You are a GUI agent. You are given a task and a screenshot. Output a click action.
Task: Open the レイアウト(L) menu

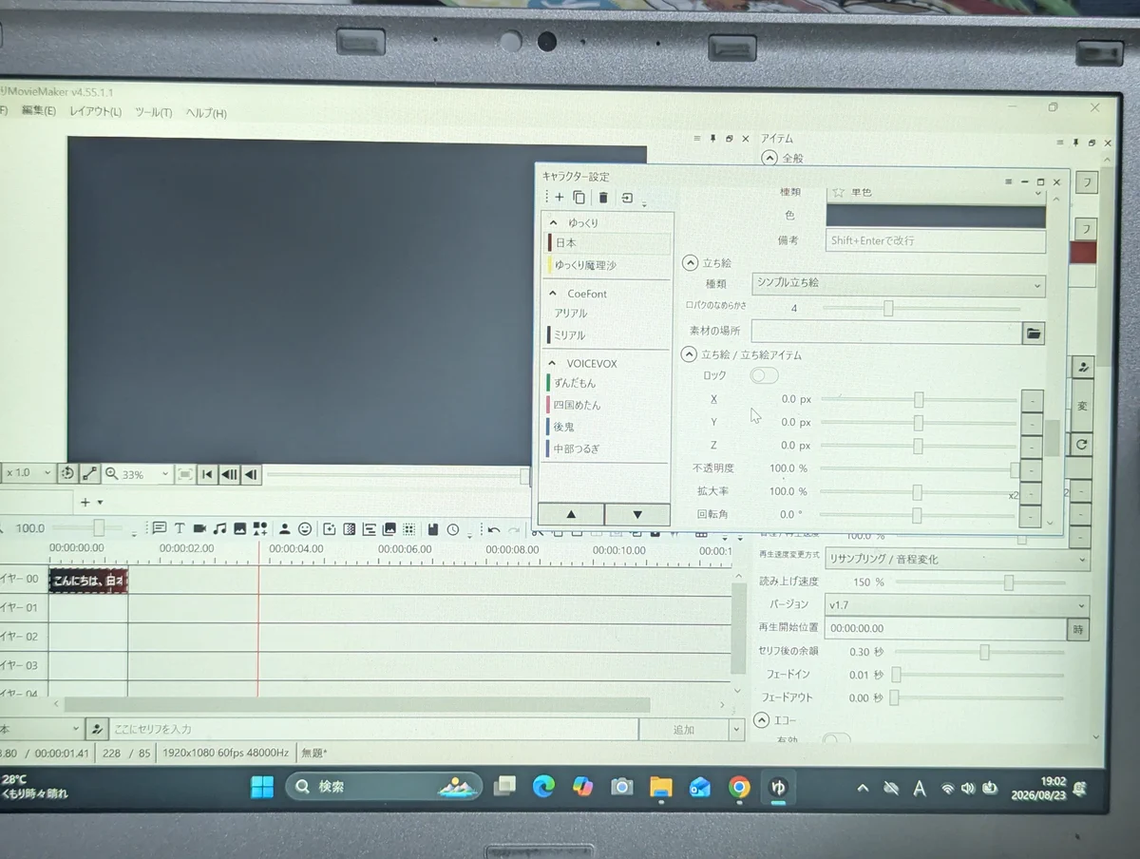pyautogui.click(x=95, y=112)
